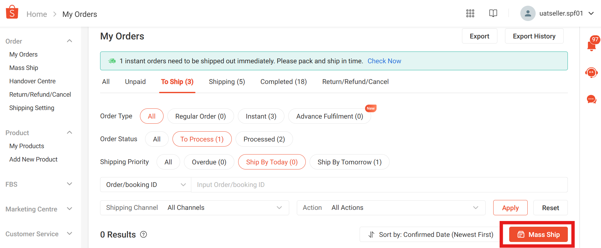Select Instant (3) order type filter
The height and width of the screenshot is (248, 601).
click(x=261, y=116)
